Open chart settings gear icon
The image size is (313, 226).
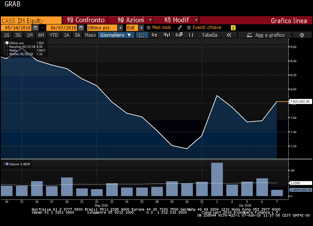(302, 35)
